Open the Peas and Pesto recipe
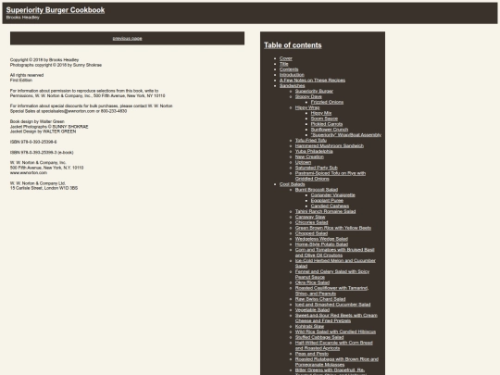The height and width of the screenshot is (375, 500). (311, 354)
